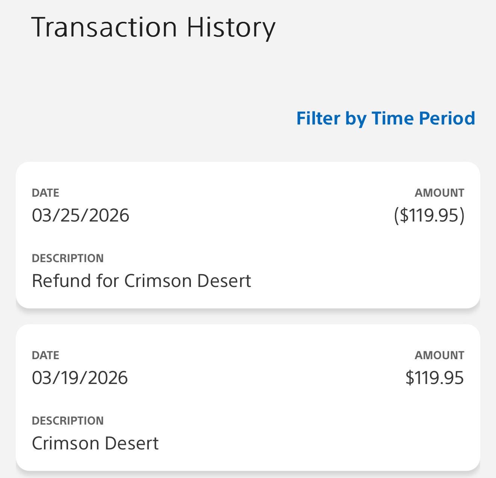Click the DATE label in the refund card
496x478 pixels.
45,193
